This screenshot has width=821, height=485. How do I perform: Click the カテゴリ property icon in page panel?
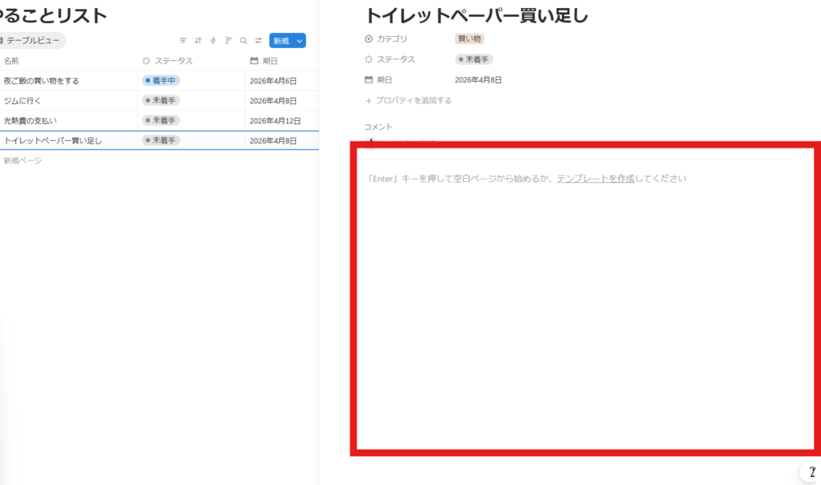coord(369,38)
